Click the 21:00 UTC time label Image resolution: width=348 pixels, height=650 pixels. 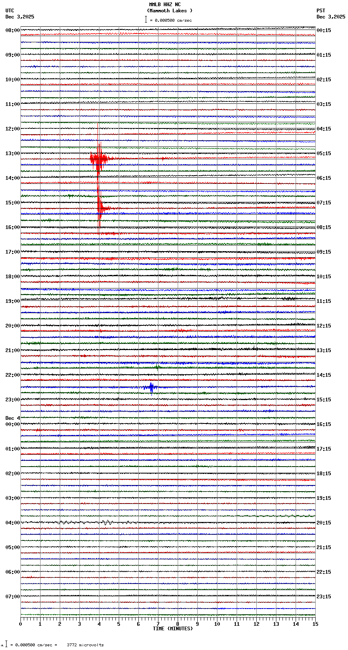click(12, 350)
